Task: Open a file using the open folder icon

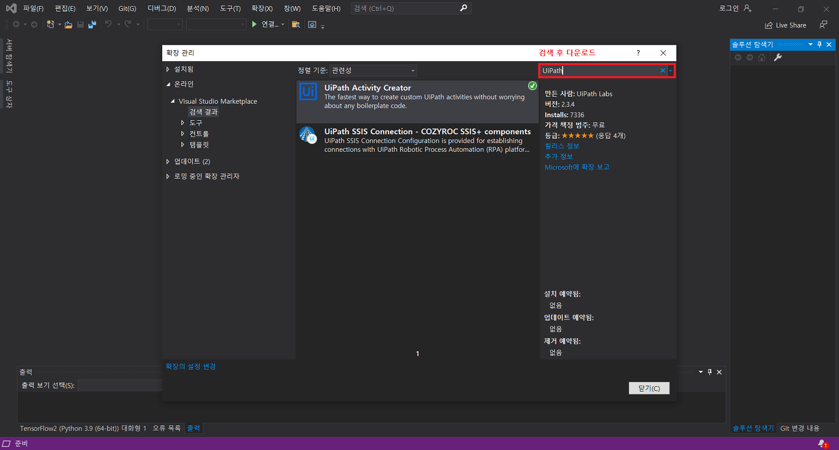Action: (x=68, y=25)
